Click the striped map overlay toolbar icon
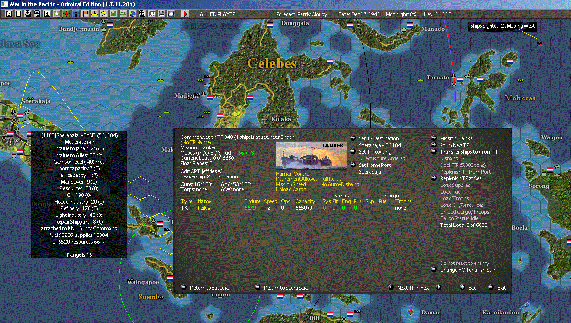 [161, 14]
